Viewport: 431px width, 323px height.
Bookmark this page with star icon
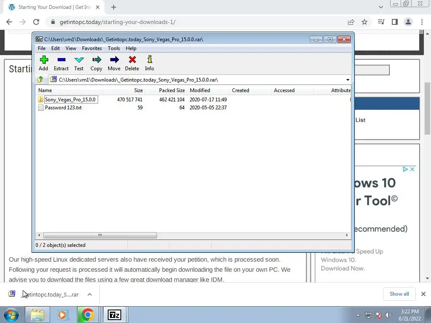pyautogui.click(x=364, y=22)
